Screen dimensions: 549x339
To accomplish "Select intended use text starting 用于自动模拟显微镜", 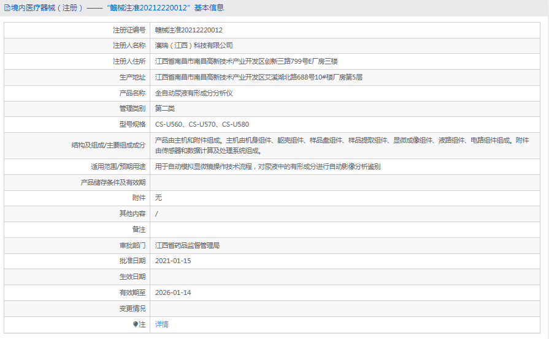I will (268, 166).
